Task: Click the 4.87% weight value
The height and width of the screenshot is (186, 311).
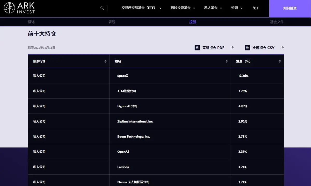Action: 243,106
